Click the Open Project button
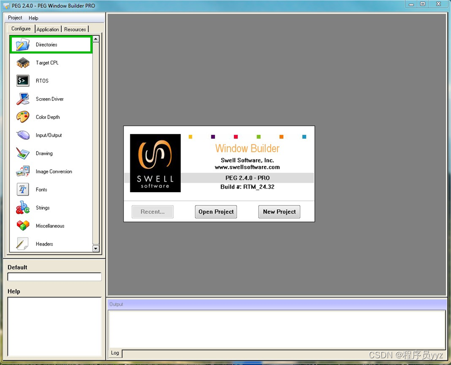This screenshot has width=451, height=365. [216, 212]
